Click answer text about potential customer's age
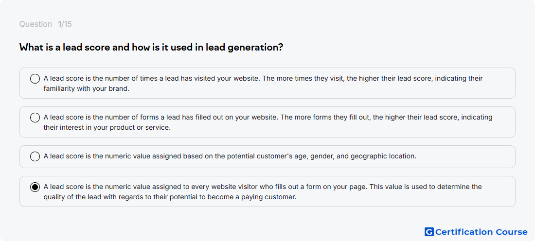Screen dimensions: 535x241 (x=230, y=156)
